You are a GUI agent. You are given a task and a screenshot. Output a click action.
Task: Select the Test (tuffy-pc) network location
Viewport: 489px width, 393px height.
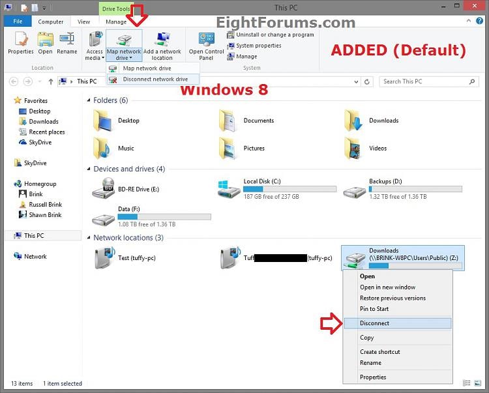(x=125, y=257)
